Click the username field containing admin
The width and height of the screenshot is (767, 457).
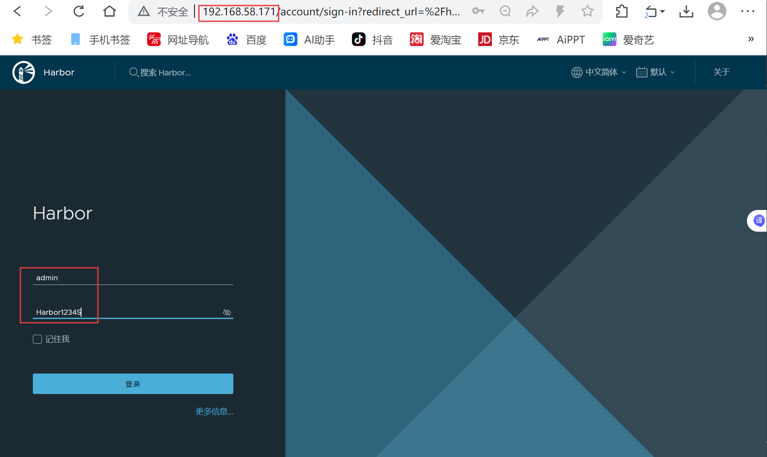[133, 278]
